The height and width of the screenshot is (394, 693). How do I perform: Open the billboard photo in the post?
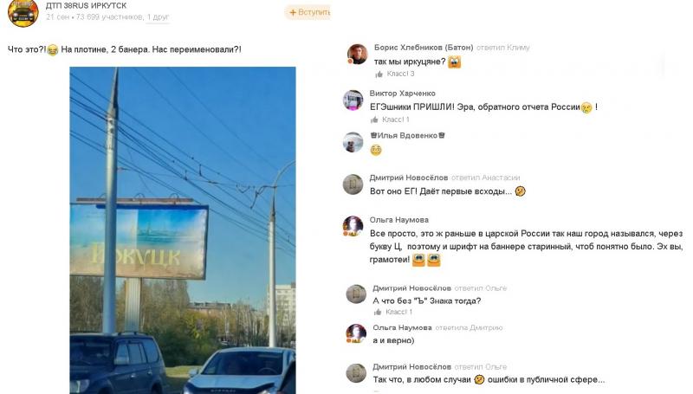183,230
